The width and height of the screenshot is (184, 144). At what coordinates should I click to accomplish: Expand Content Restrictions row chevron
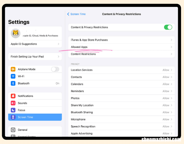coord(171,54)
